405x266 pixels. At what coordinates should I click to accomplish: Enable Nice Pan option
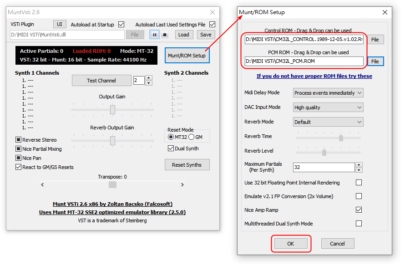18,158
